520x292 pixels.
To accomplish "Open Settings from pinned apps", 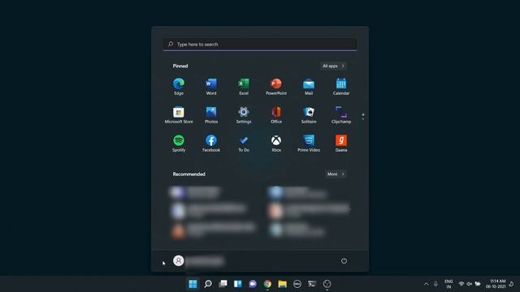I will pos(244,115).
